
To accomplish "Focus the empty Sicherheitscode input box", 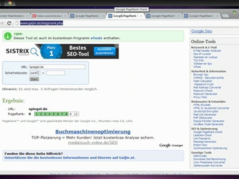I will pyautogui.click(x=55, y=73).
